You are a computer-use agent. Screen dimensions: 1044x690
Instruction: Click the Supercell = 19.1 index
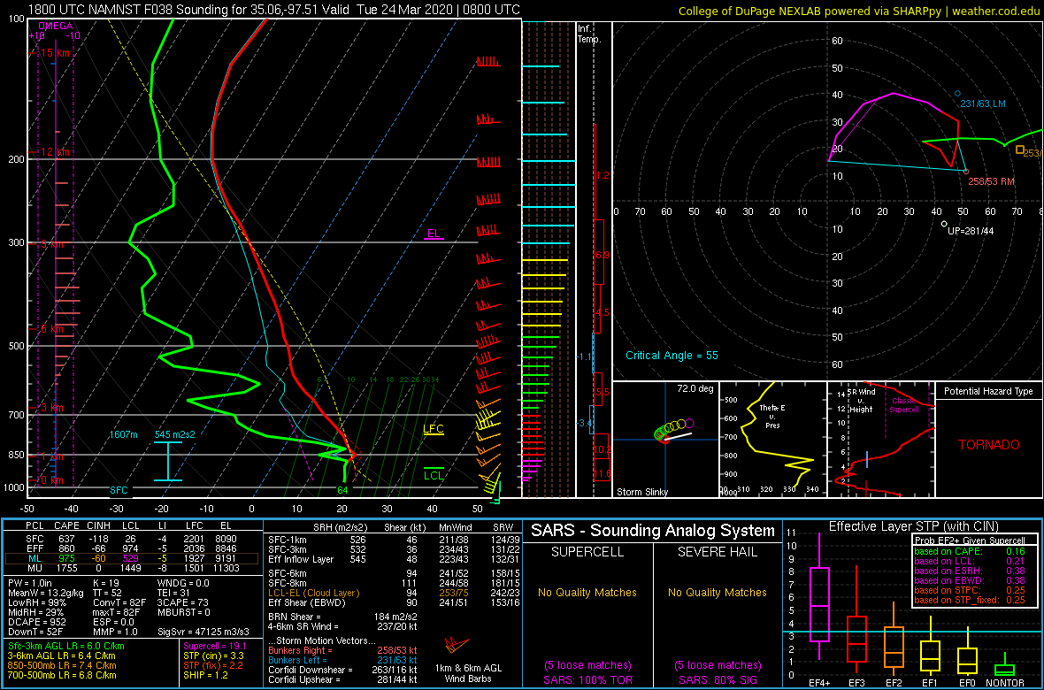(x=214, y=646)
